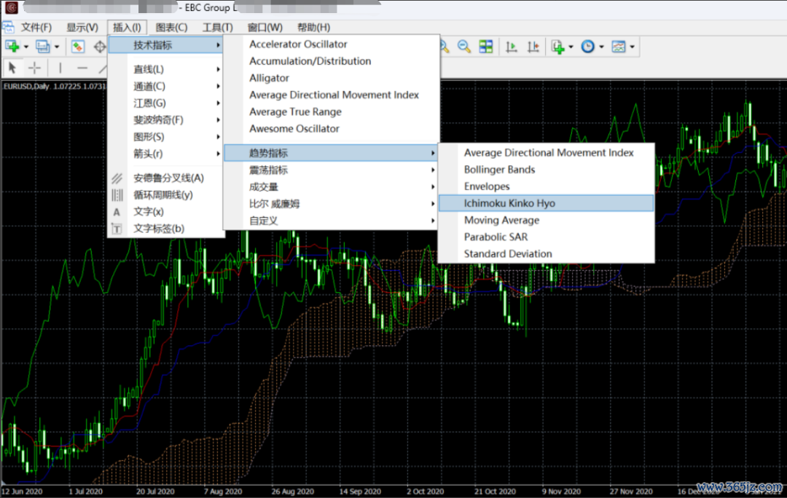Screen dimensions: 787x498
Task: Choose Standard Deviation indicator
Action: pos(546,254)
